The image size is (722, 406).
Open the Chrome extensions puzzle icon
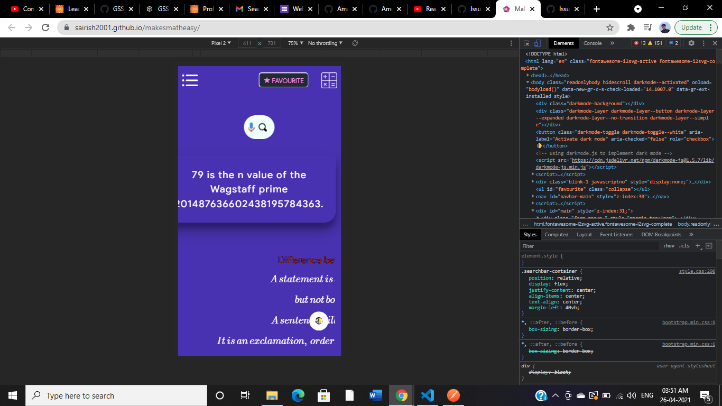click(631, 27)
